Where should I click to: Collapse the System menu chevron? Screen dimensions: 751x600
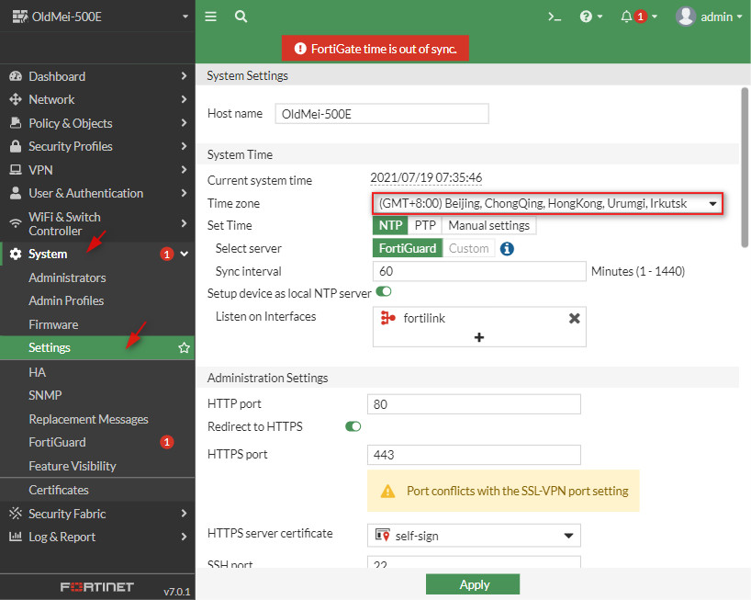[185, 254]
